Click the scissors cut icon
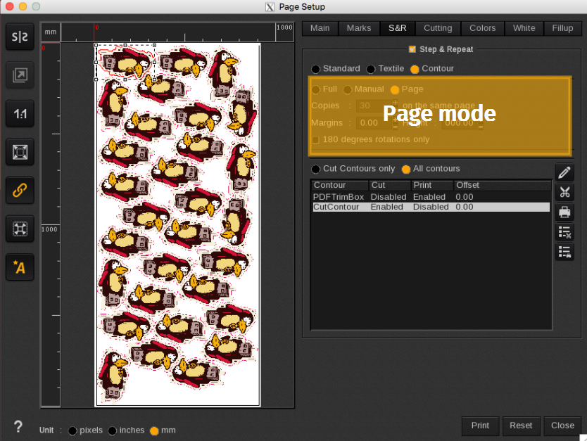This screenshot has width=587, height=441. point(564,192)
